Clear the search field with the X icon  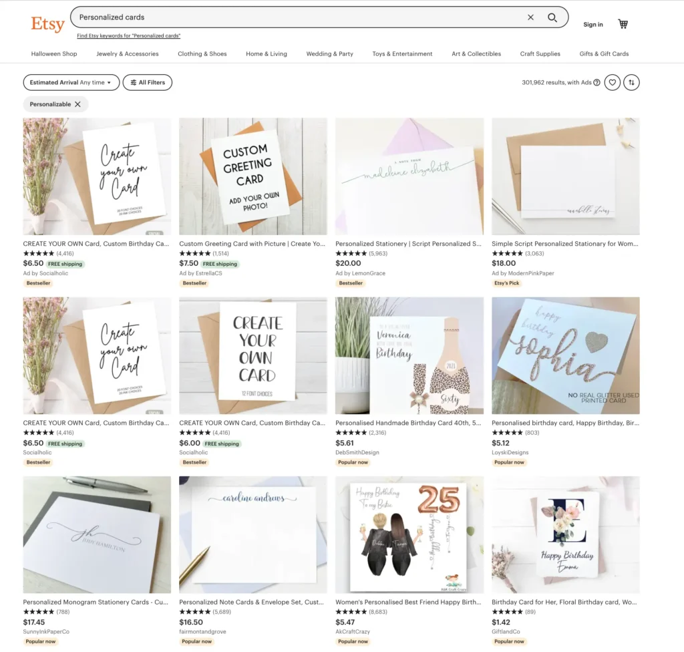point(530,17)
